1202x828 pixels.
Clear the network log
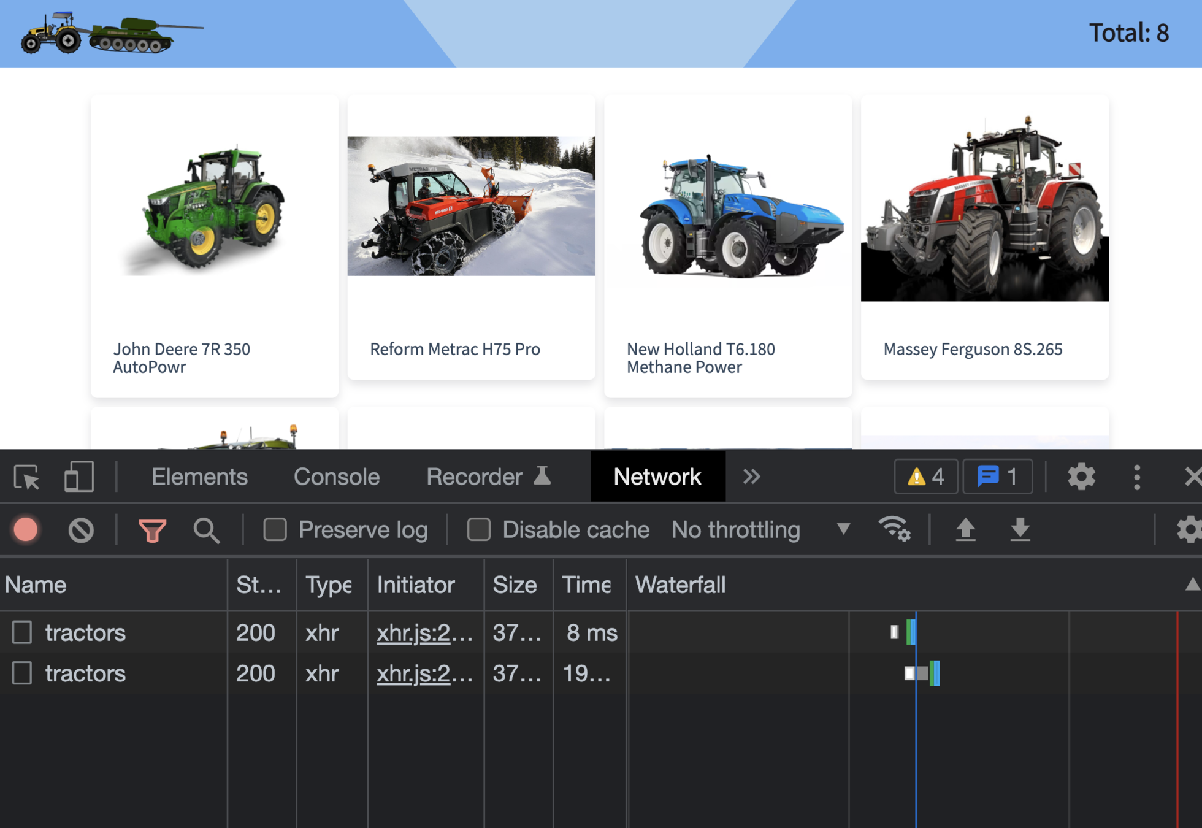(x=81, y=530)
